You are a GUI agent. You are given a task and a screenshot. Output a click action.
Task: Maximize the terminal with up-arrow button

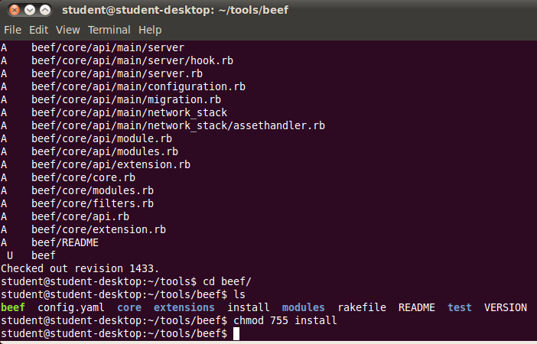coord(45,10)
